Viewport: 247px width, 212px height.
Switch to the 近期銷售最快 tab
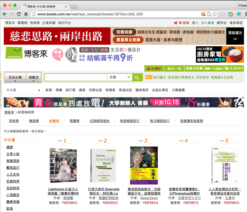point(99,121)
